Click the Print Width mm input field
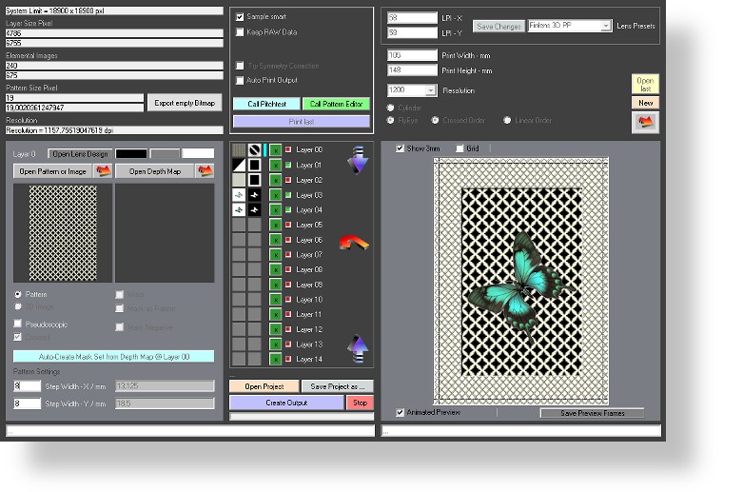743x492 pixels. click(x=411, y=55)
